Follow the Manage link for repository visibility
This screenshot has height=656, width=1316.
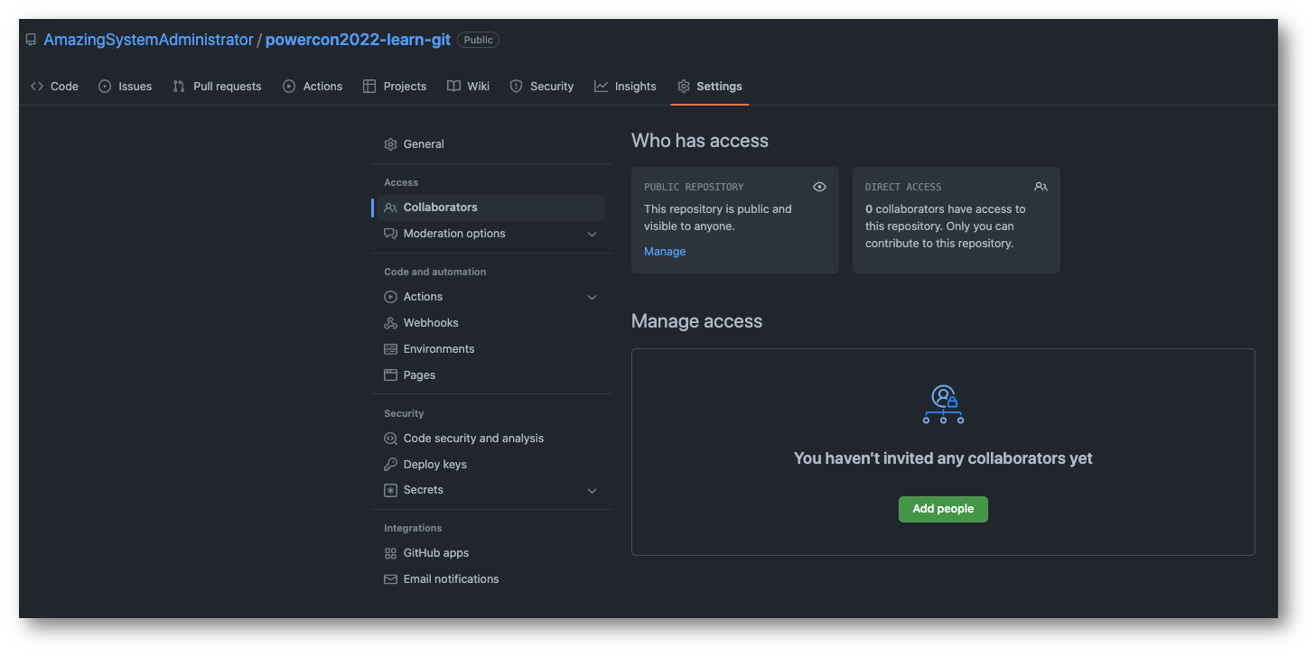click(x=665, y=252)
